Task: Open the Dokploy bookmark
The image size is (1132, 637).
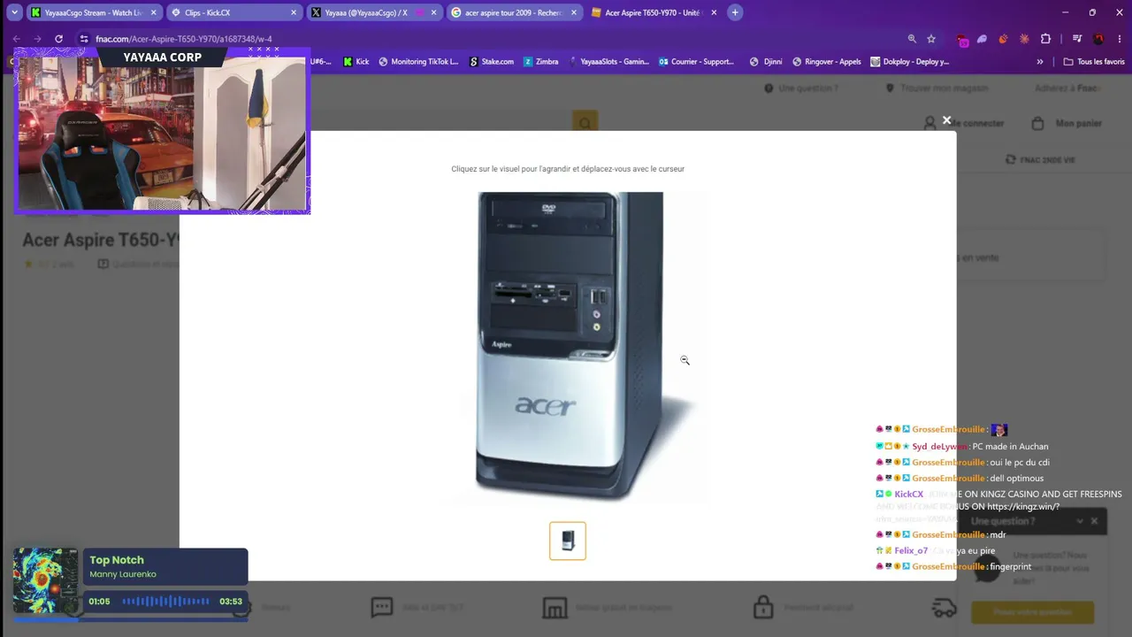Action: tap(909, 62)
